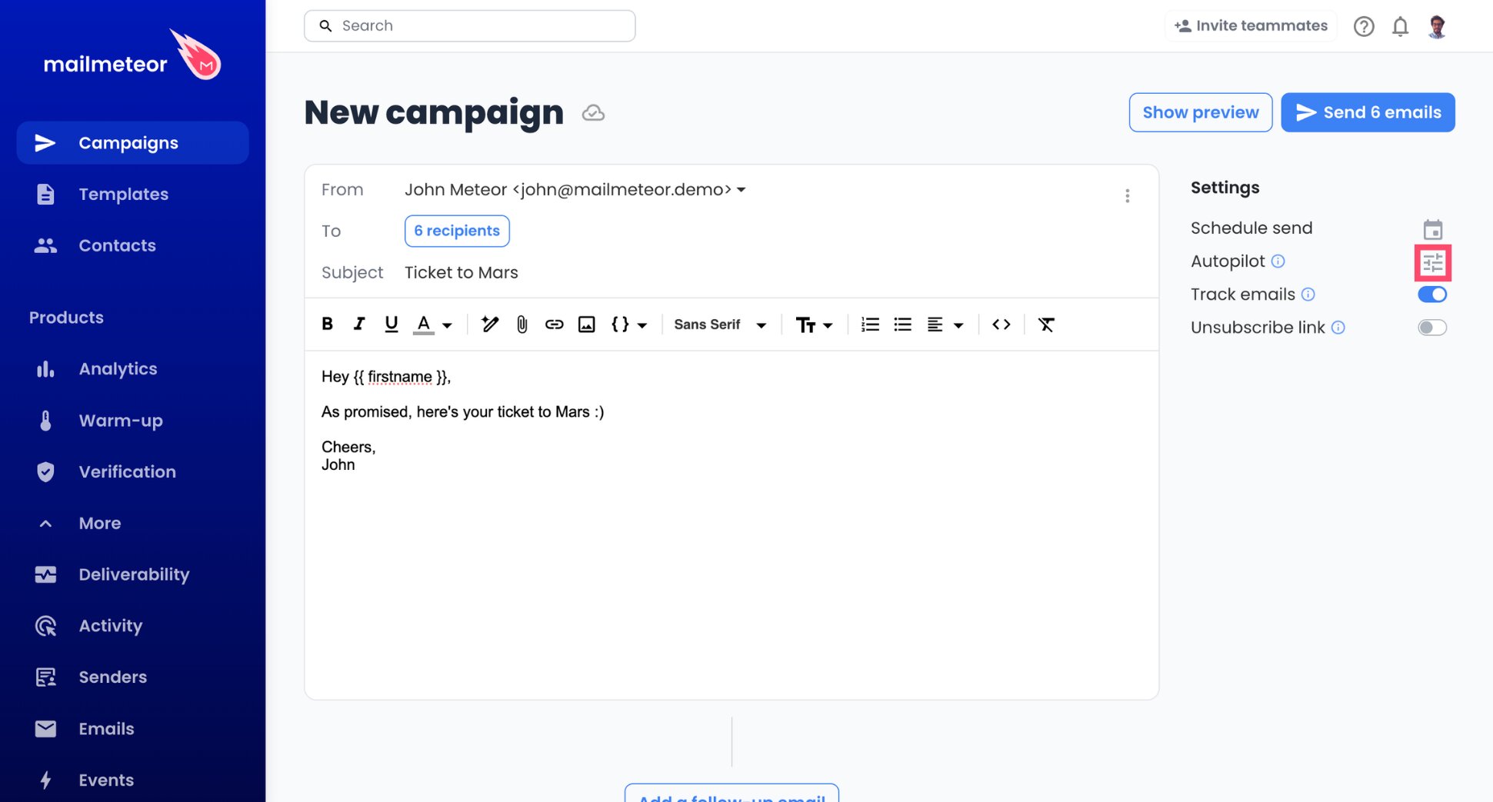The image size is (1493, 802).
Task: Open Contacts in the sidebar
Action: click(x=132, y=245)
